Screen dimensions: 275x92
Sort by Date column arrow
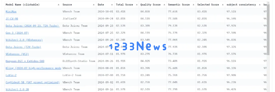click(x=112, y=5)
